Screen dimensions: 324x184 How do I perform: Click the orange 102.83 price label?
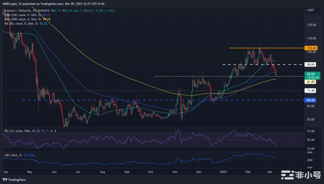312,48
